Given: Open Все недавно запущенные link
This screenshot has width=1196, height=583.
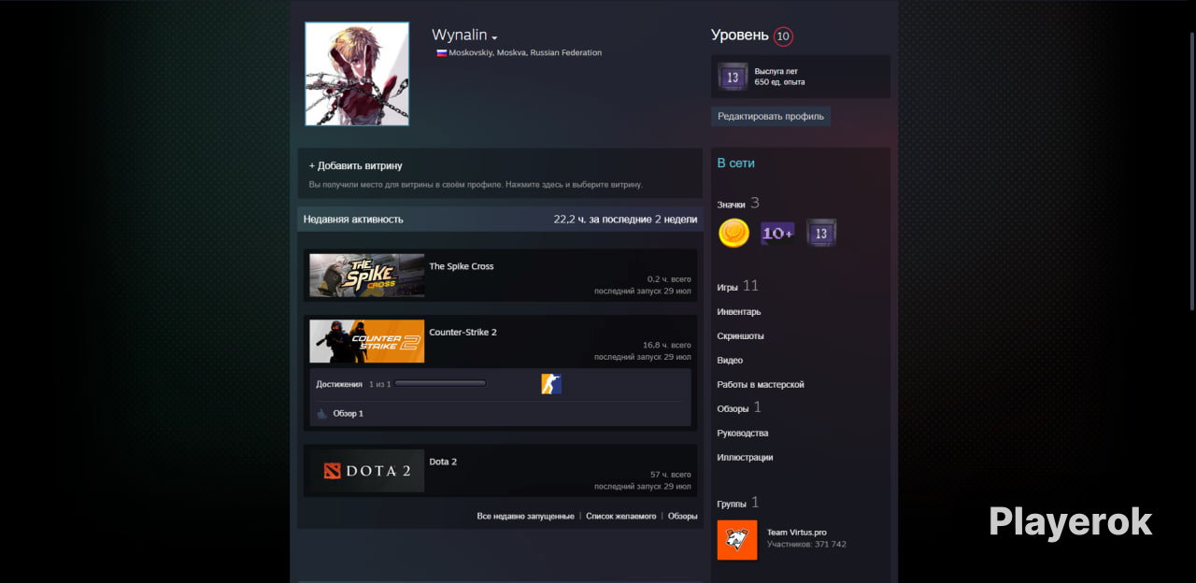Looking at the screenshot, I should tap(525, 516).
